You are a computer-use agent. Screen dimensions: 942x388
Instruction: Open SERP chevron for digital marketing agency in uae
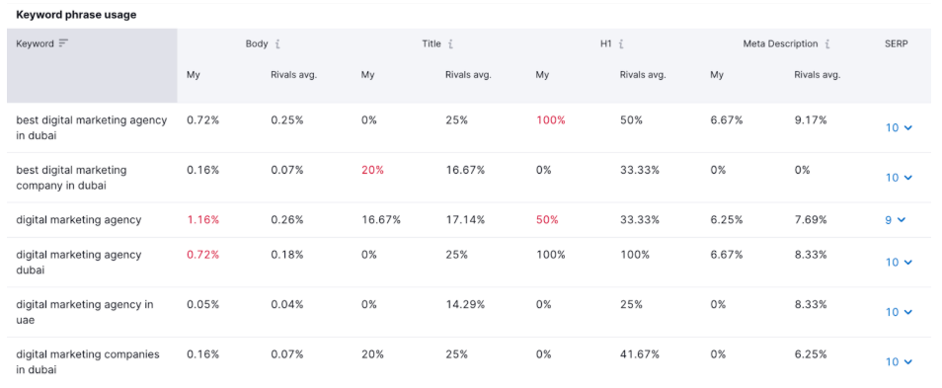900,312
